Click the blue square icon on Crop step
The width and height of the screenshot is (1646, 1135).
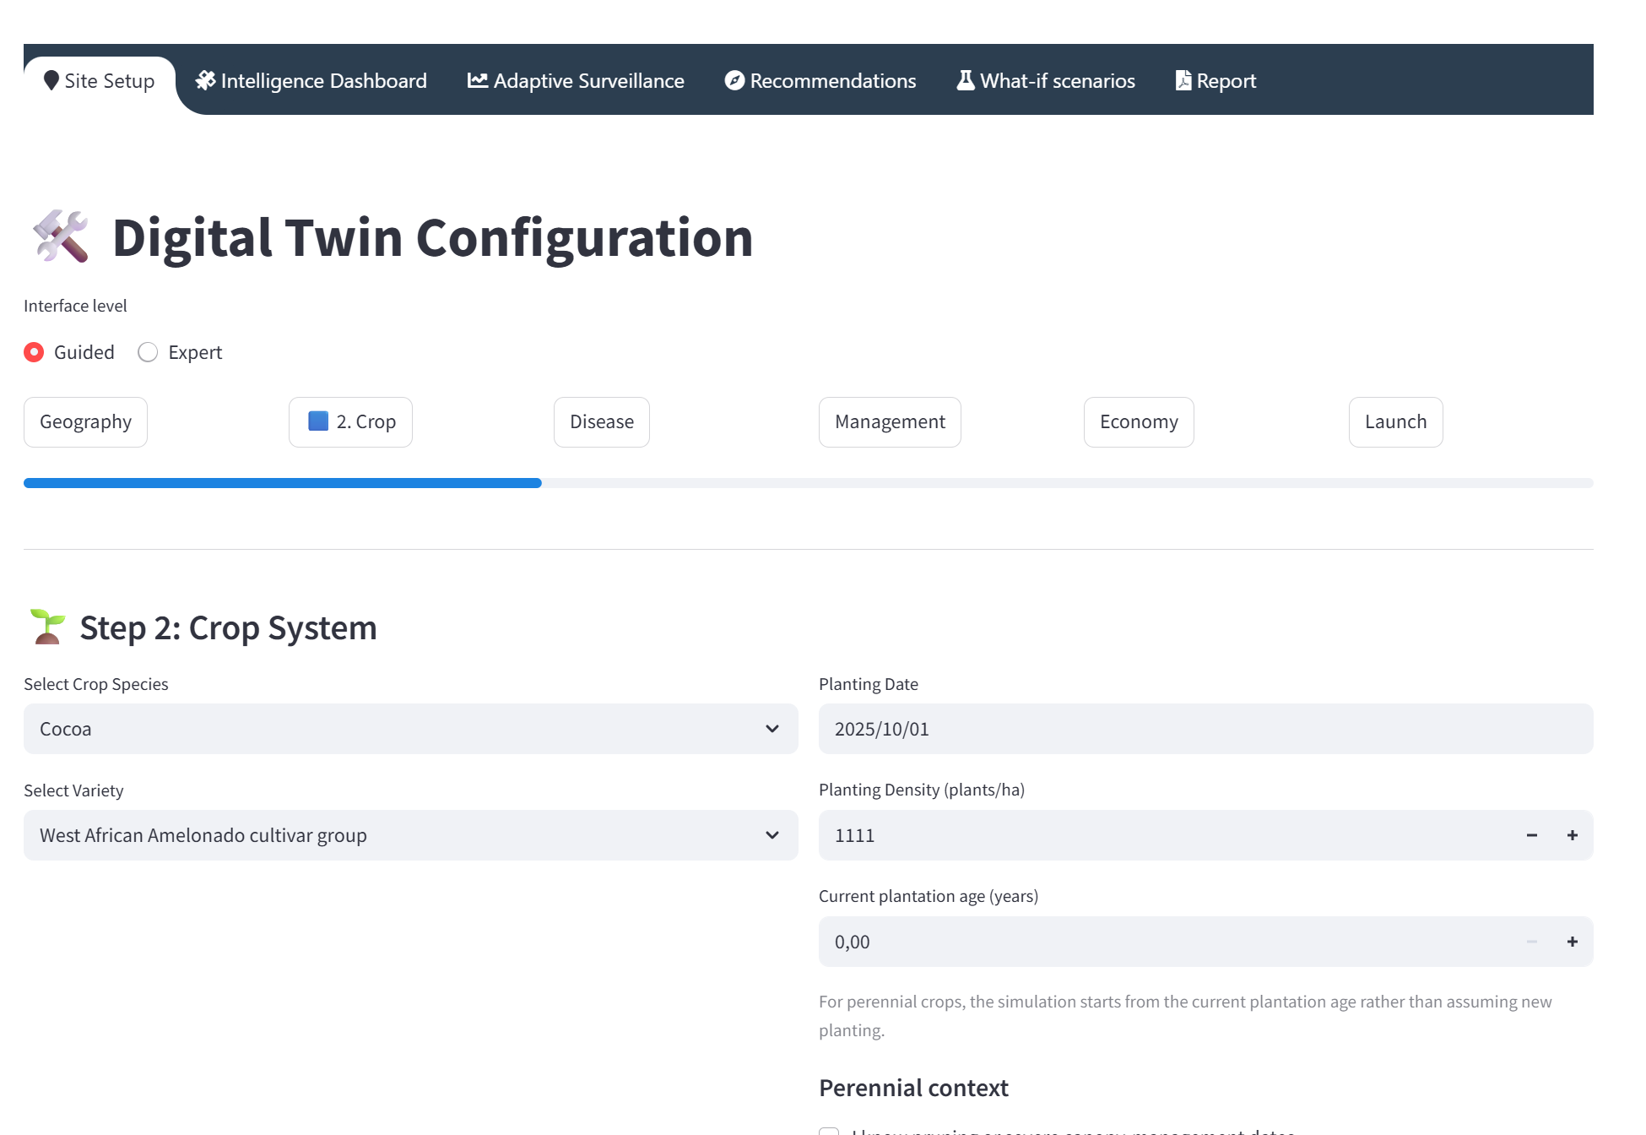318,421
